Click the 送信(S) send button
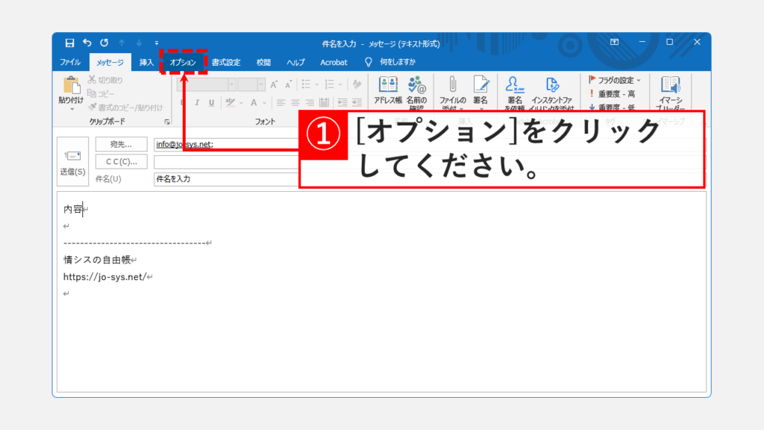The width and height of the screenshot is (764, 430). [73, 161]
